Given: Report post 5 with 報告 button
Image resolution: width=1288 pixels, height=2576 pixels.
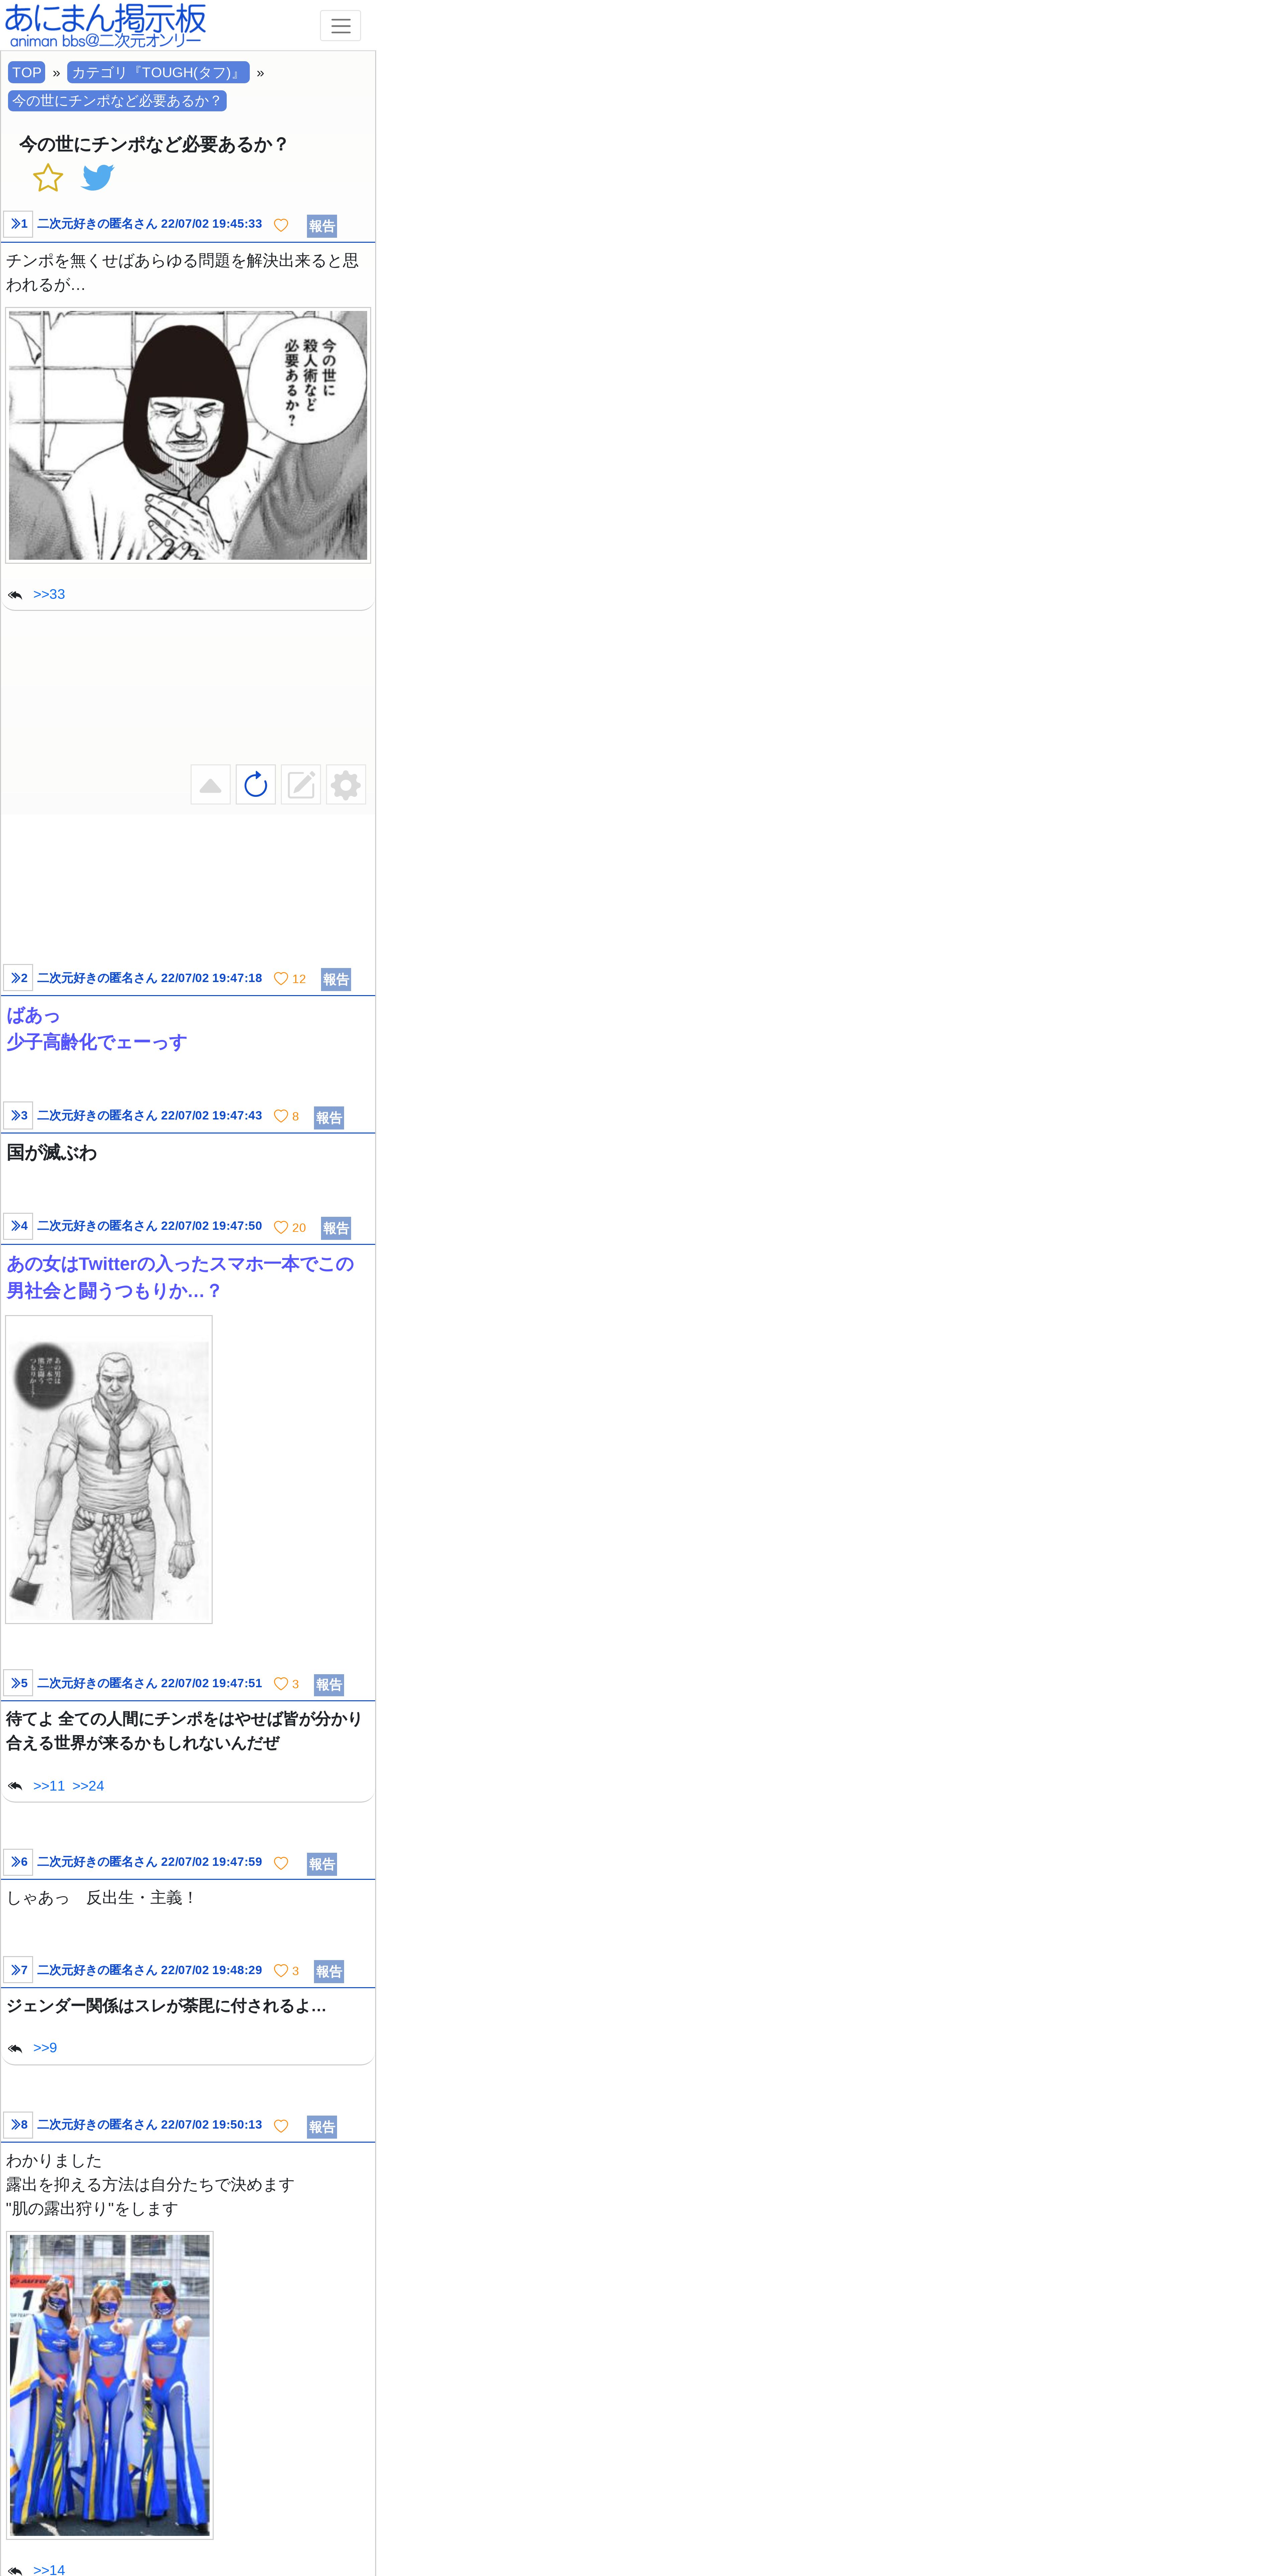Looking at the screenshot, I should [x=329, y=1685].
